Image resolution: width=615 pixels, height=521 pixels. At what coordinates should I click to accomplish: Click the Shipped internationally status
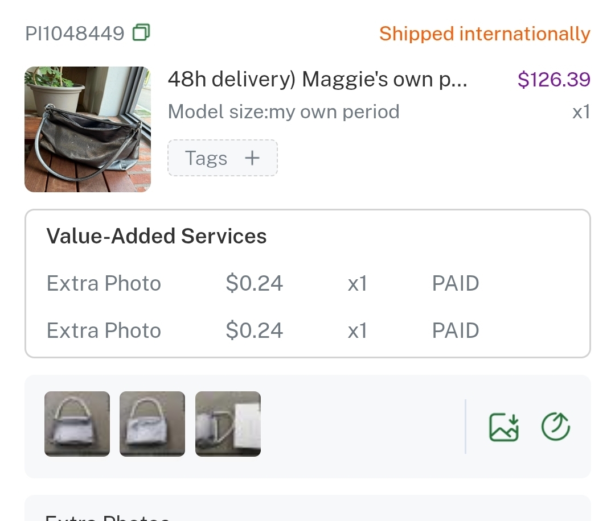click(485, 34)
